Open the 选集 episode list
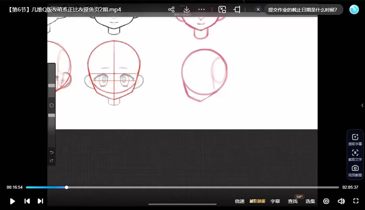Image resolution: width=365 pixels, height=210 pixels. click(310, 201)
